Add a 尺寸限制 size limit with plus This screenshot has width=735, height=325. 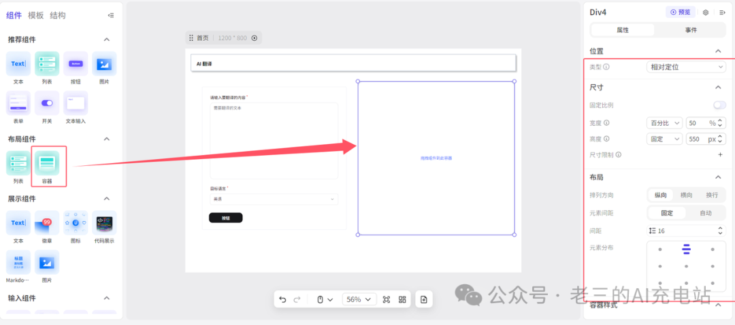coord(721,154)
